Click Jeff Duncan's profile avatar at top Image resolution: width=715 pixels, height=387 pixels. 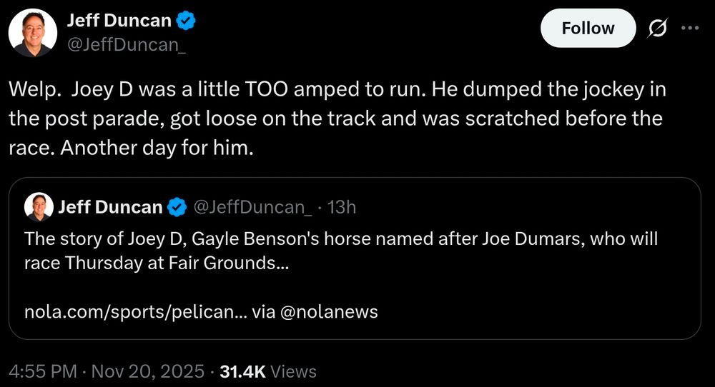pos(33,34)
